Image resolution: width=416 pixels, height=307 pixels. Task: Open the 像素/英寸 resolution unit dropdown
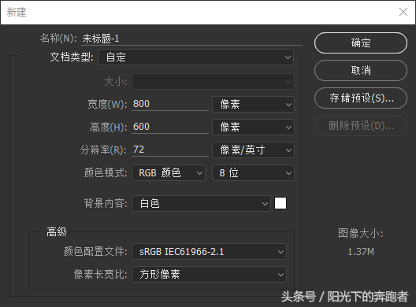253,150
